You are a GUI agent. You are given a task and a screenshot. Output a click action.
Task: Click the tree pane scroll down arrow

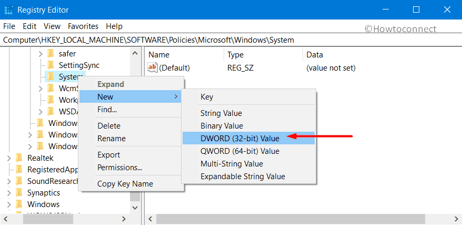pyautogui.click(x=135, y=208)
